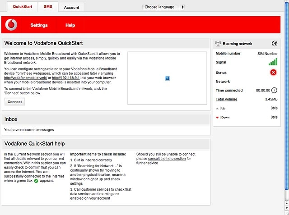Click the 'Status' label
The image size is (289, 215).
221,73
